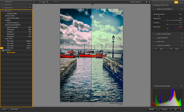184x112 pixels.
Task: Click the Cancel button
Action: pos(164,109)
